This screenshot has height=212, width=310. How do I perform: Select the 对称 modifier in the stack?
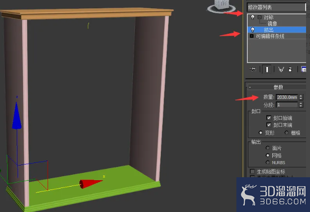point(268,17)
